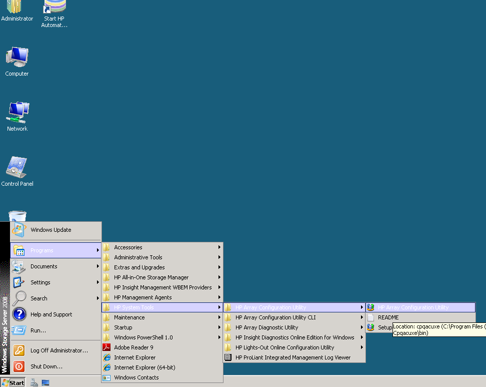Viewport: 486px width, 387px height.
Task: Expand the Maintenance submenu arrow
Action: coord(219,317)
